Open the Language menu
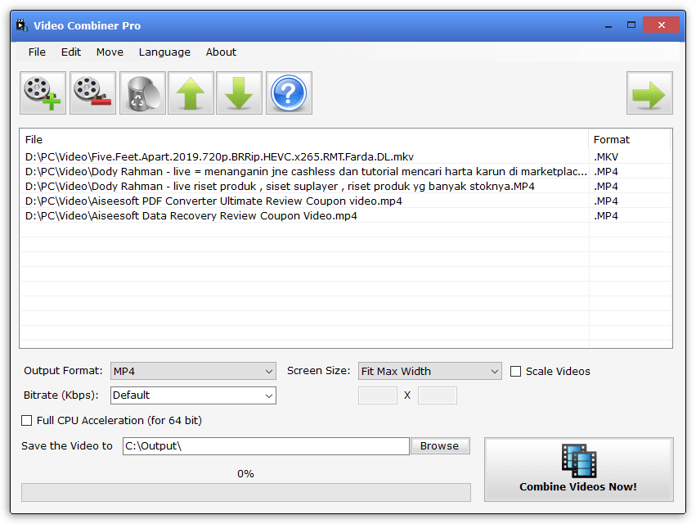This screenshot has height=524, width=696. click(164, 52)
